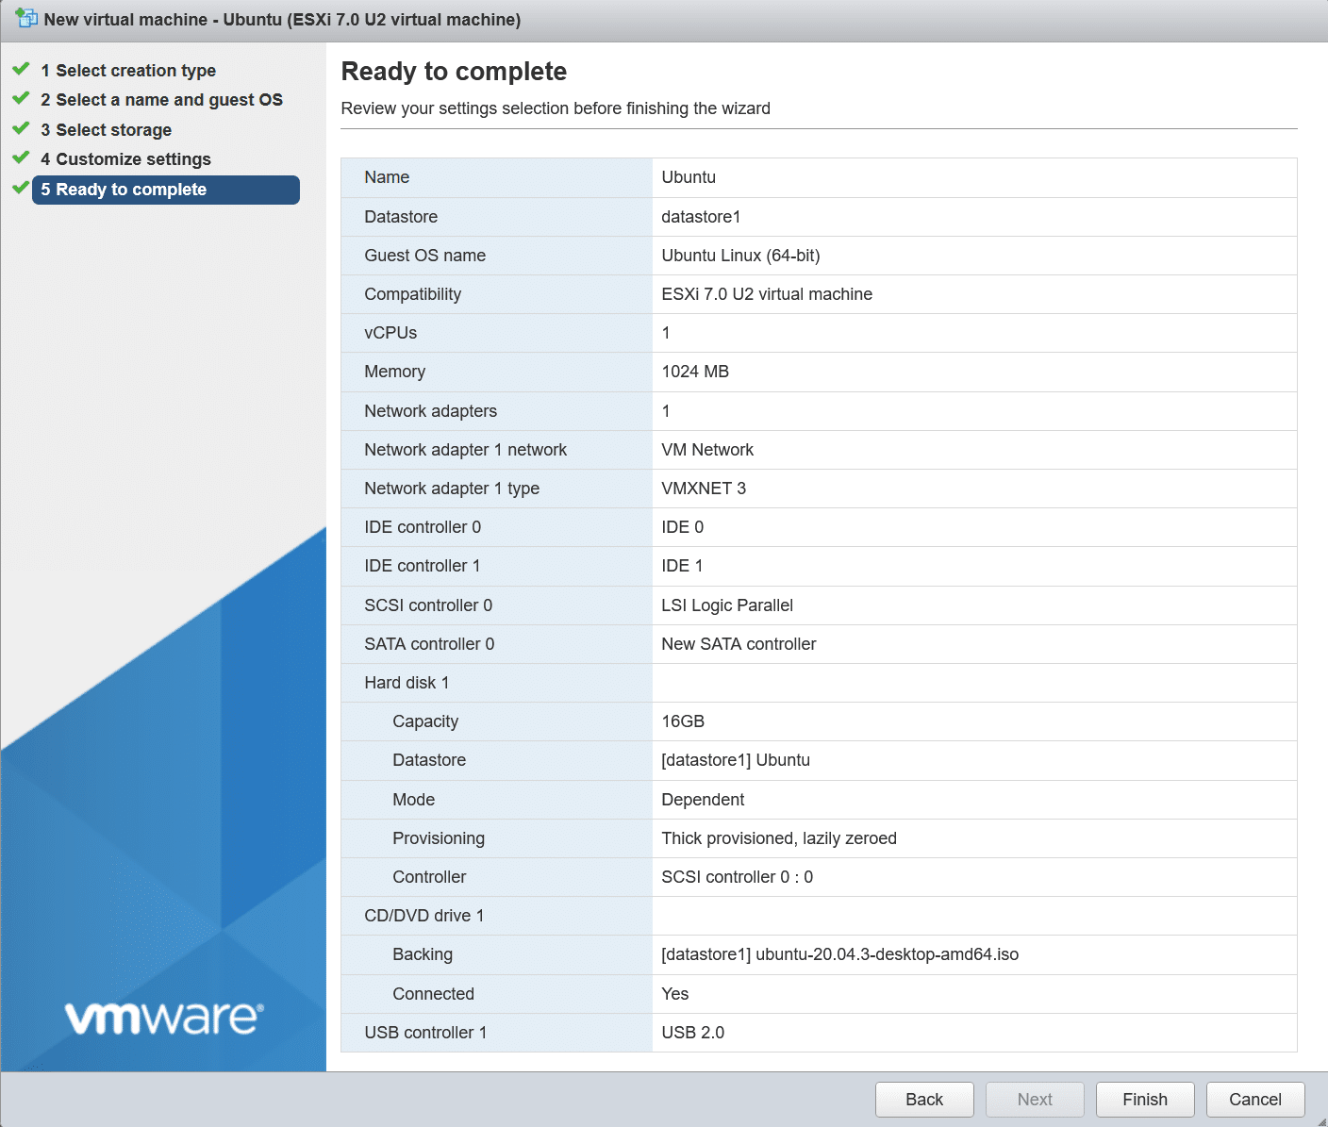
Task: Click the Dependent mode value
Action: pos(703,800)
